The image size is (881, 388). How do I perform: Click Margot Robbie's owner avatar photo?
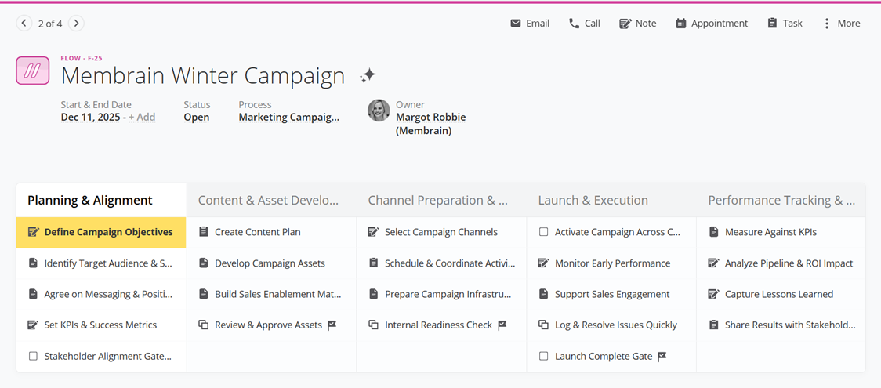click(x=379, y=111)
